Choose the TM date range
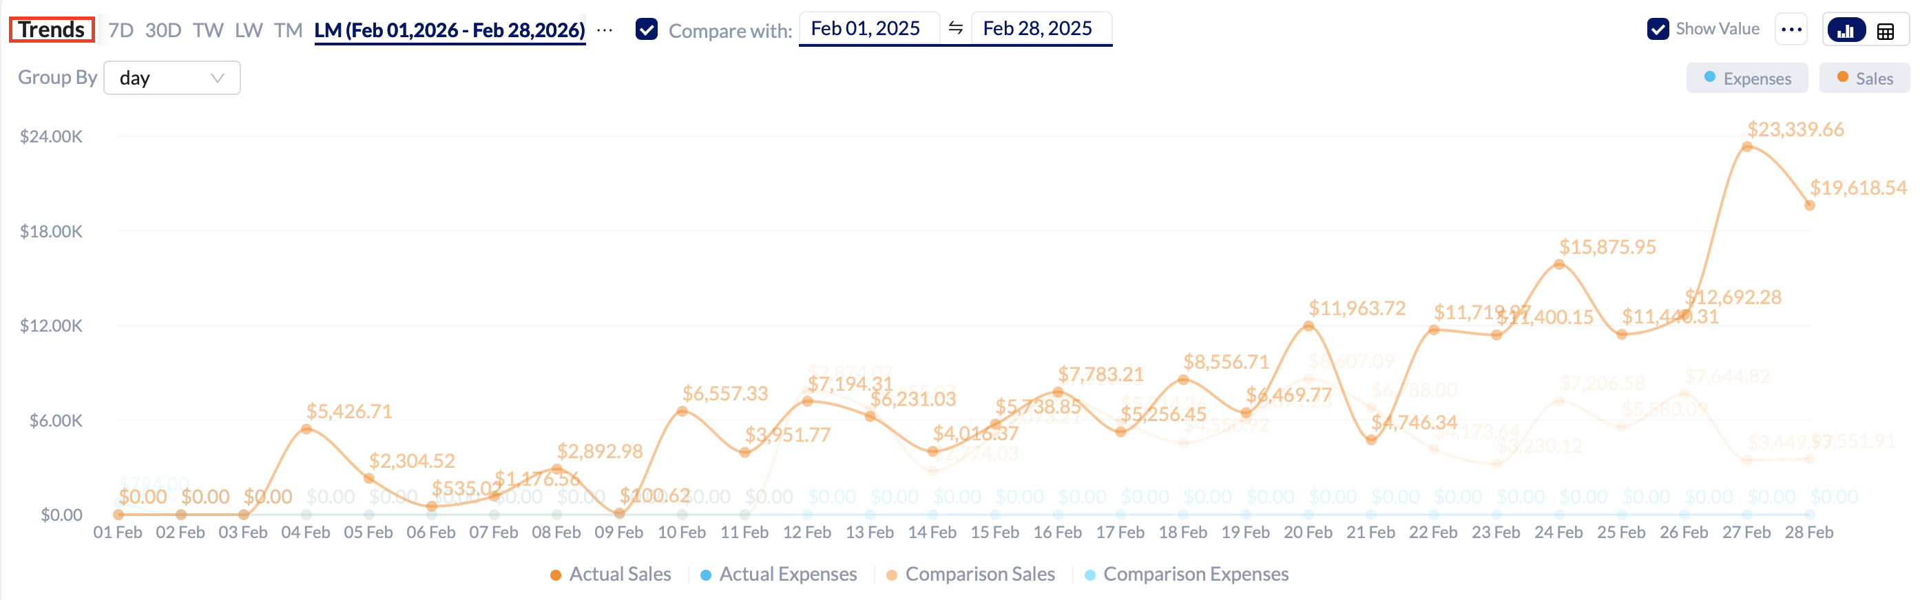Image resolution: width=1920 pixels, height=600 pixels. pyautogui.click(x=288, y=30)
